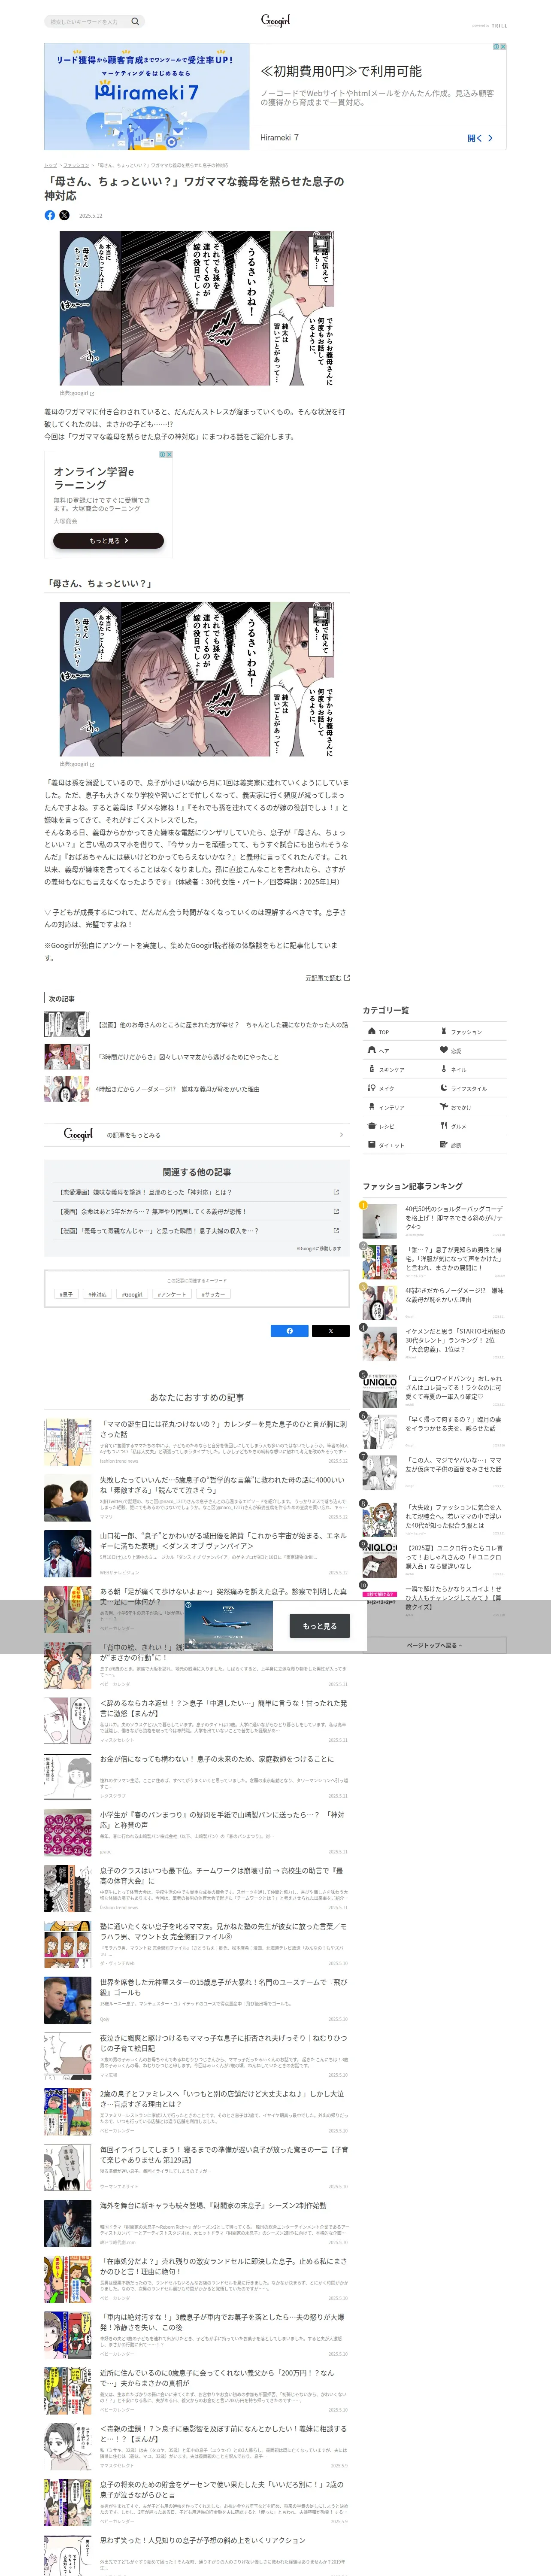Open external icon for 義母って高飛なんじゃ article
Viewport: 551px width, 2576px height.
click(x=336, y=1230)
